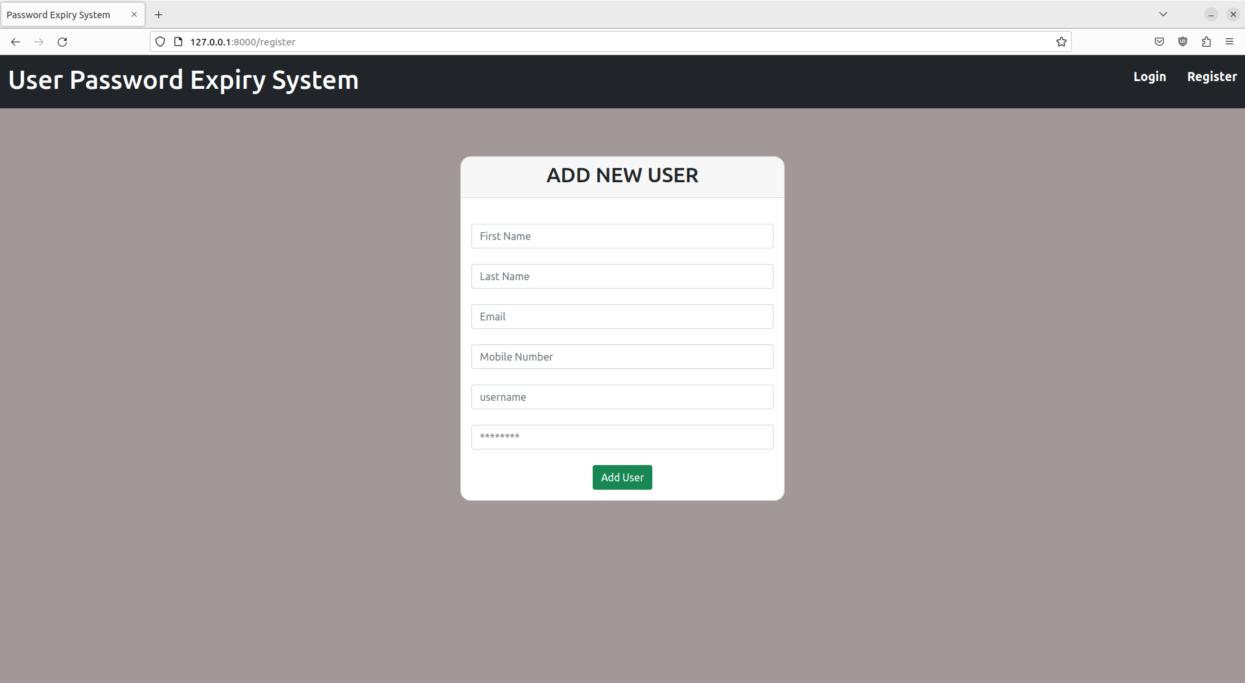
Task: Select the Mobile Number field
Action: pyautogui.click(x=622, y=357)
